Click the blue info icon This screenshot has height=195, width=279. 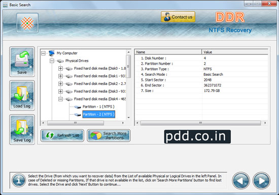pos(19,180)
